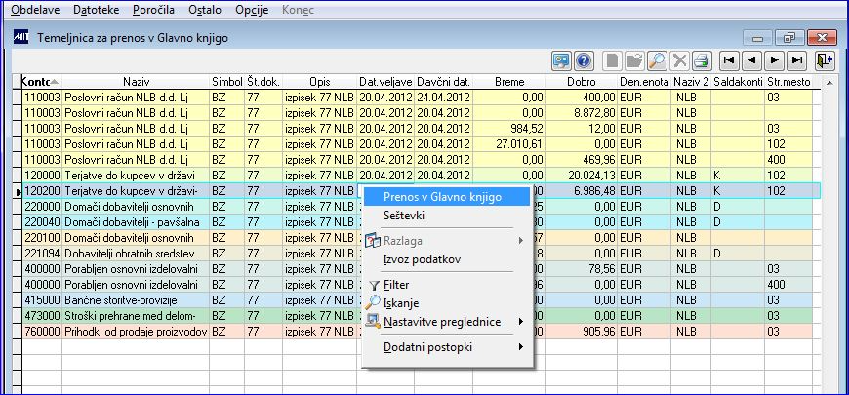Viewport: 849px width, 395px height.
Task: Click the 984,52 Breme cell
Action: (509, 129)
